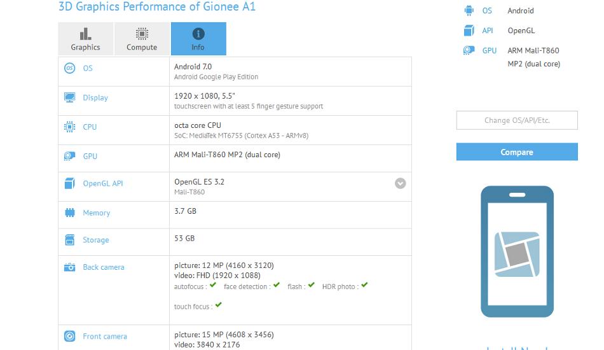Switch to the Compute tab
Screen dimensions: 604x350
(x=142, y=39)
